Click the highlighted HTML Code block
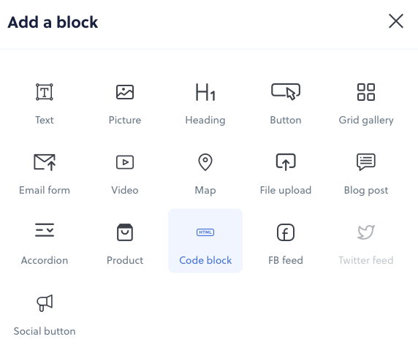418x350 pixels. [205, 240]
